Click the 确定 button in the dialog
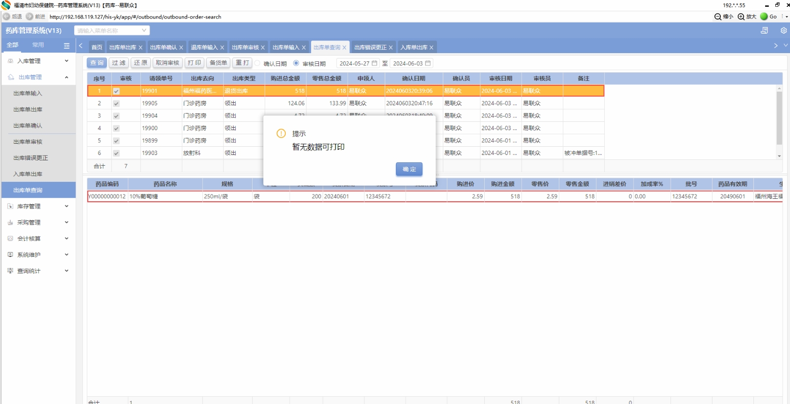The image size is (790, 404). (x=409, y=169)
